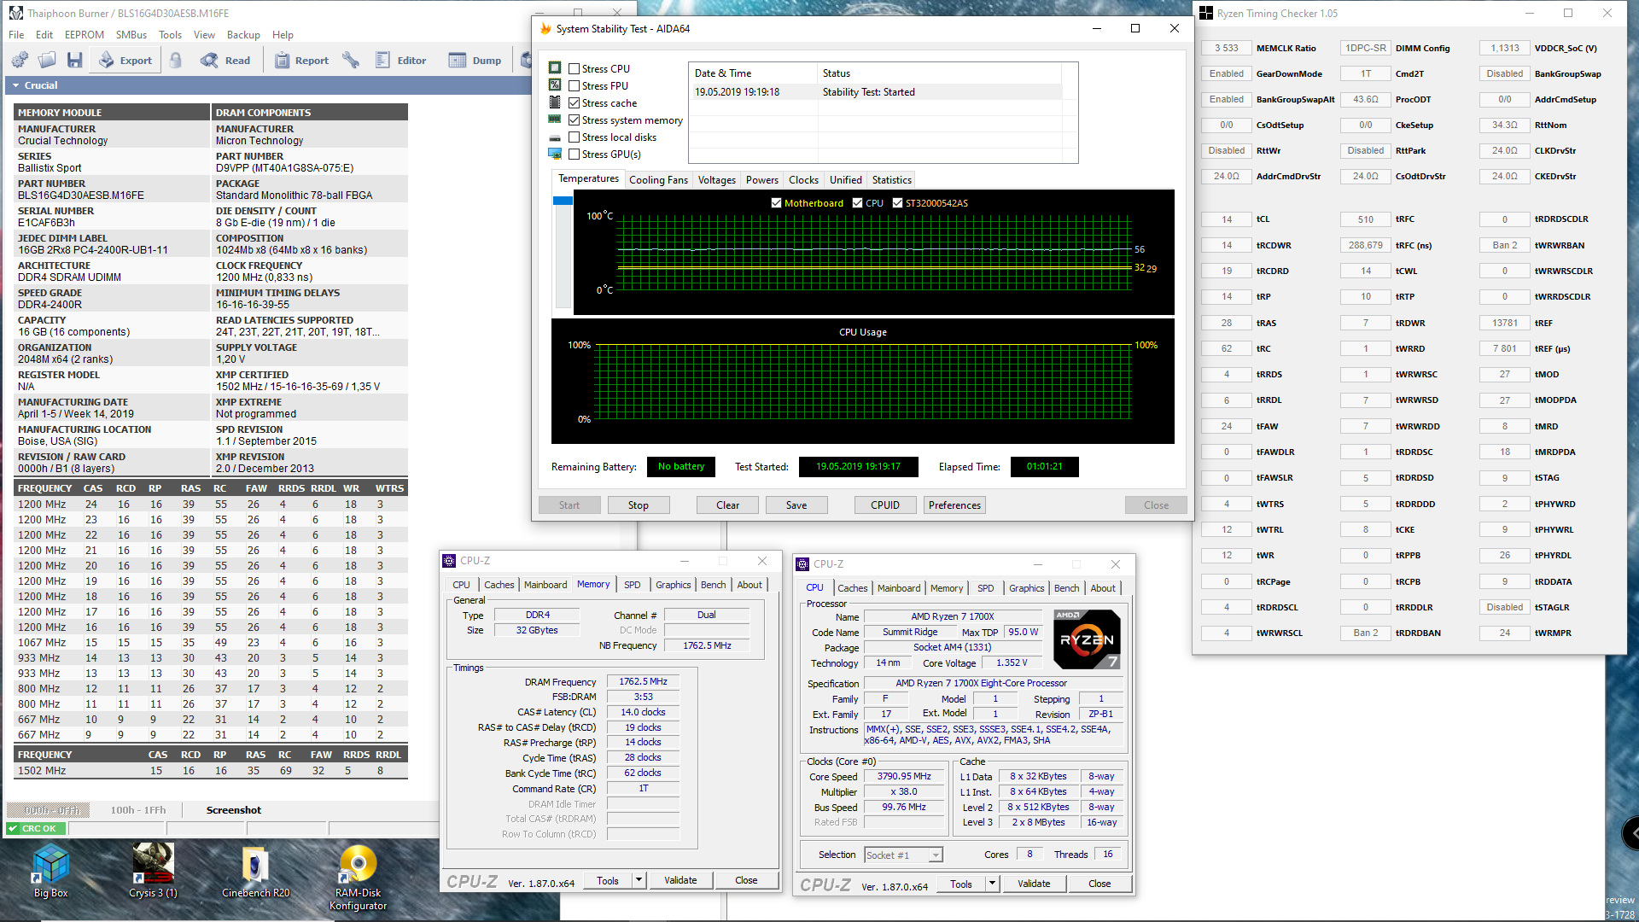Switch to the Voltages tab in AIDA64
This screenshot has width=1639, height=922.
(x=716, y=180)
